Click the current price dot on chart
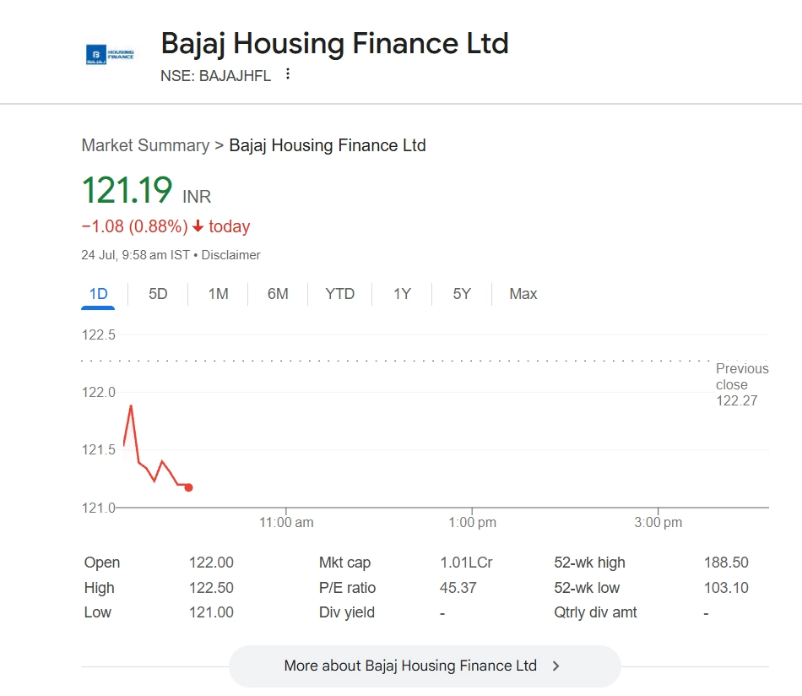 pyautogui.click(x=188, y=487)
